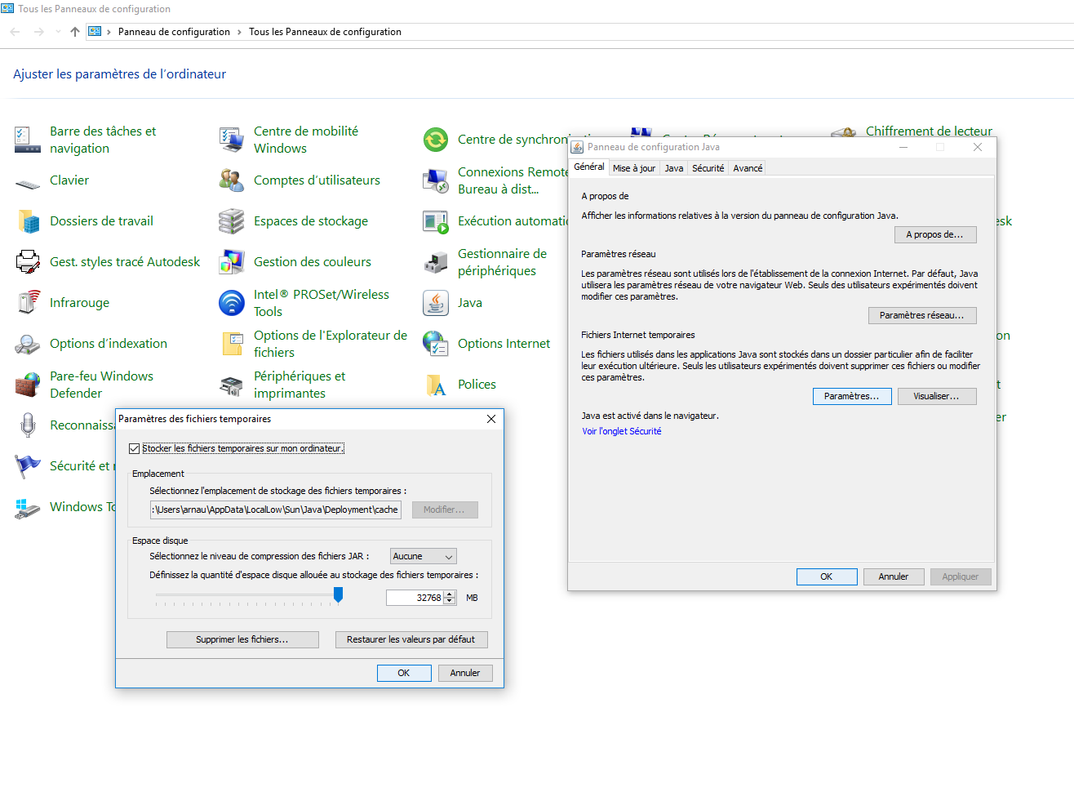Open recent locations chevron beside navigation arrows
The image size is (1074, 810).
58,32
